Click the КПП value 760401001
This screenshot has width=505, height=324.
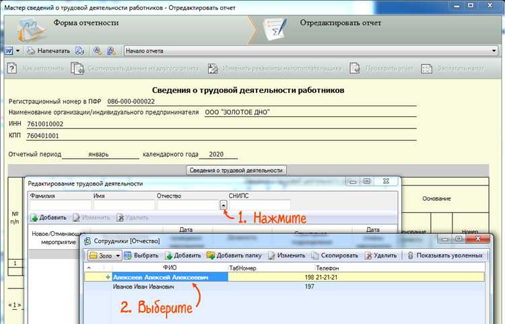click(43, 136)
